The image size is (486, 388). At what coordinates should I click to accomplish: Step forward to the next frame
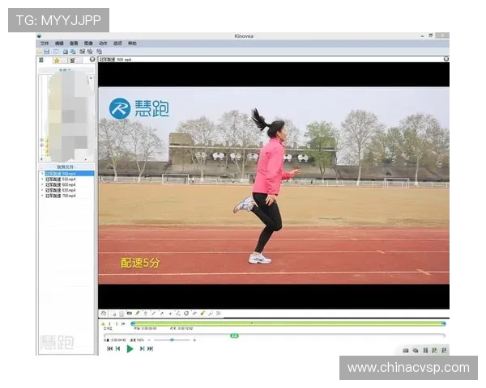(142, 348)
